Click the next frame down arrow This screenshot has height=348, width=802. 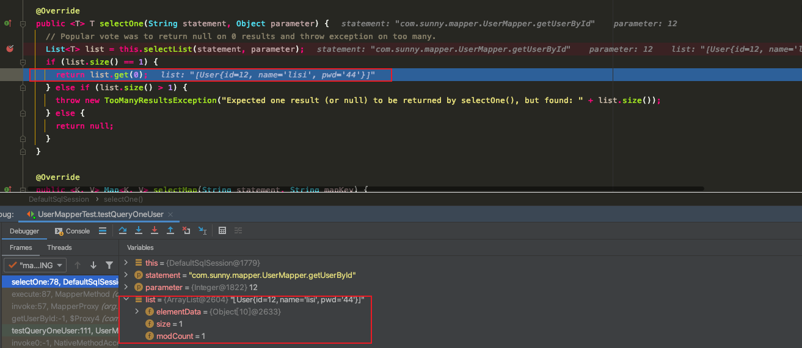point(93,265)
